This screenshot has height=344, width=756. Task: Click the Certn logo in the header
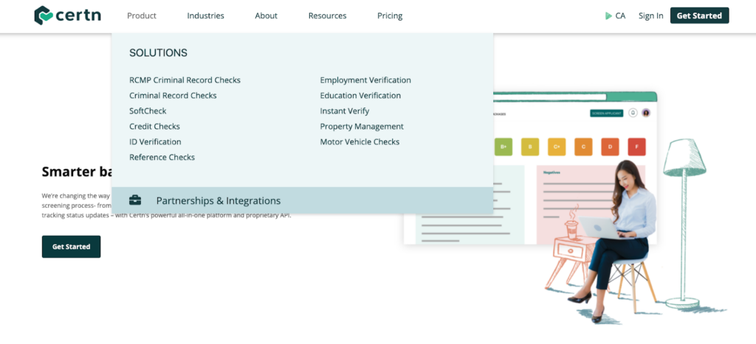point(68,15)
